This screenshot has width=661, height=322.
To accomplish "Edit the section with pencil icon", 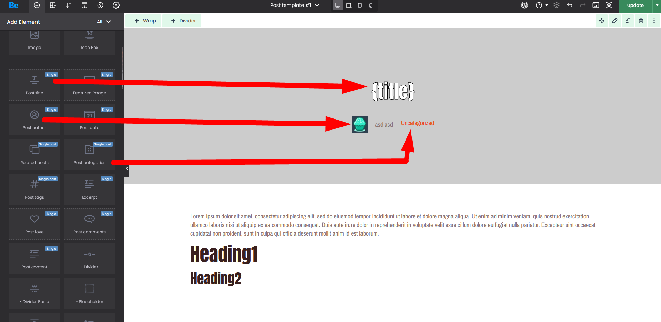I will pyautogui.click(x=615, y=21).
